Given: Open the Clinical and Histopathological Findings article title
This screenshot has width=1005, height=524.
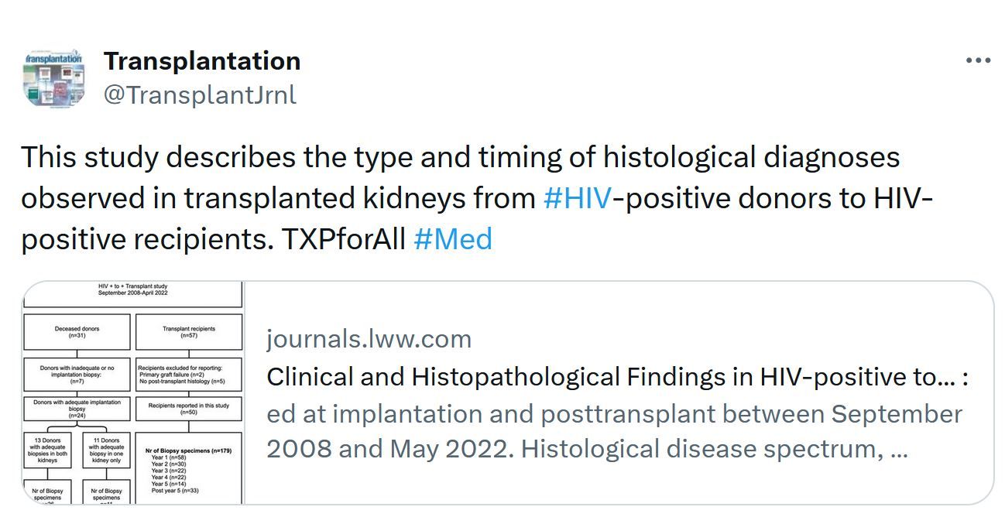Looking at the screenshot, I should (x=617, y=377).
